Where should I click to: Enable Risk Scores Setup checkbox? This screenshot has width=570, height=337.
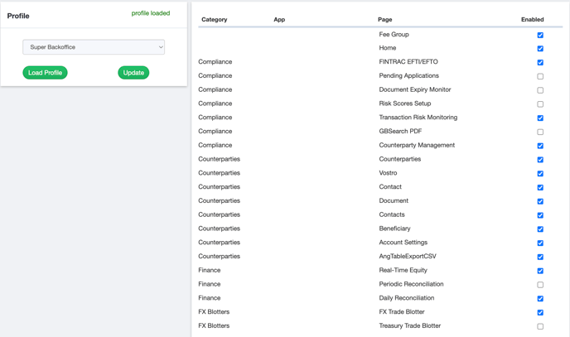pos(540,104)
